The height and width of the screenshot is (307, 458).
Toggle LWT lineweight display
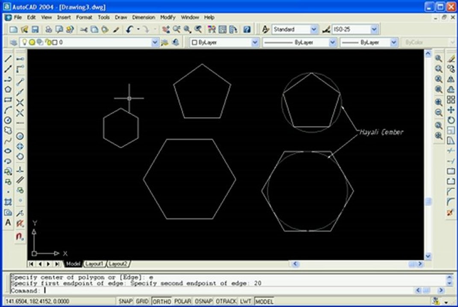[245, 301]
